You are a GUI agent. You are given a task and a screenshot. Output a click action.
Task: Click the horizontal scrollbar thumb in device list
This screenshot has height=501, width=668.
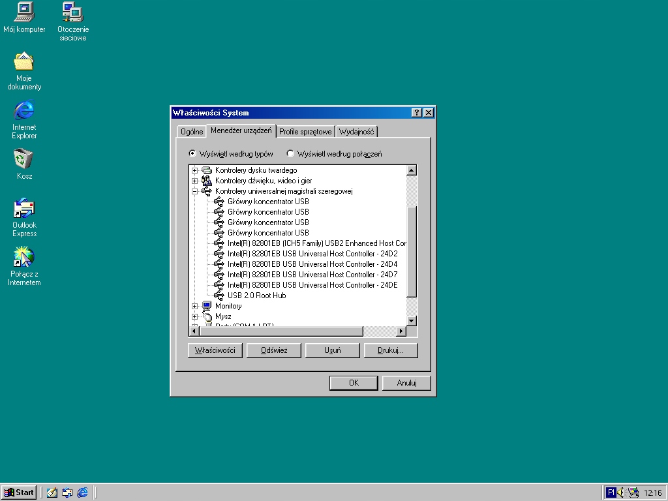pyautogui.click(x=281, y=331)
